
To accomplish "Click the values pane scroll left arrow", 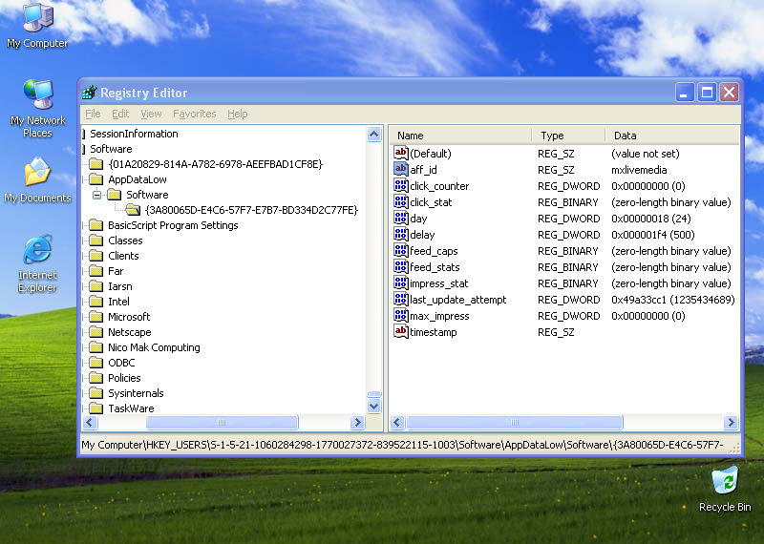I will point(397,422).
